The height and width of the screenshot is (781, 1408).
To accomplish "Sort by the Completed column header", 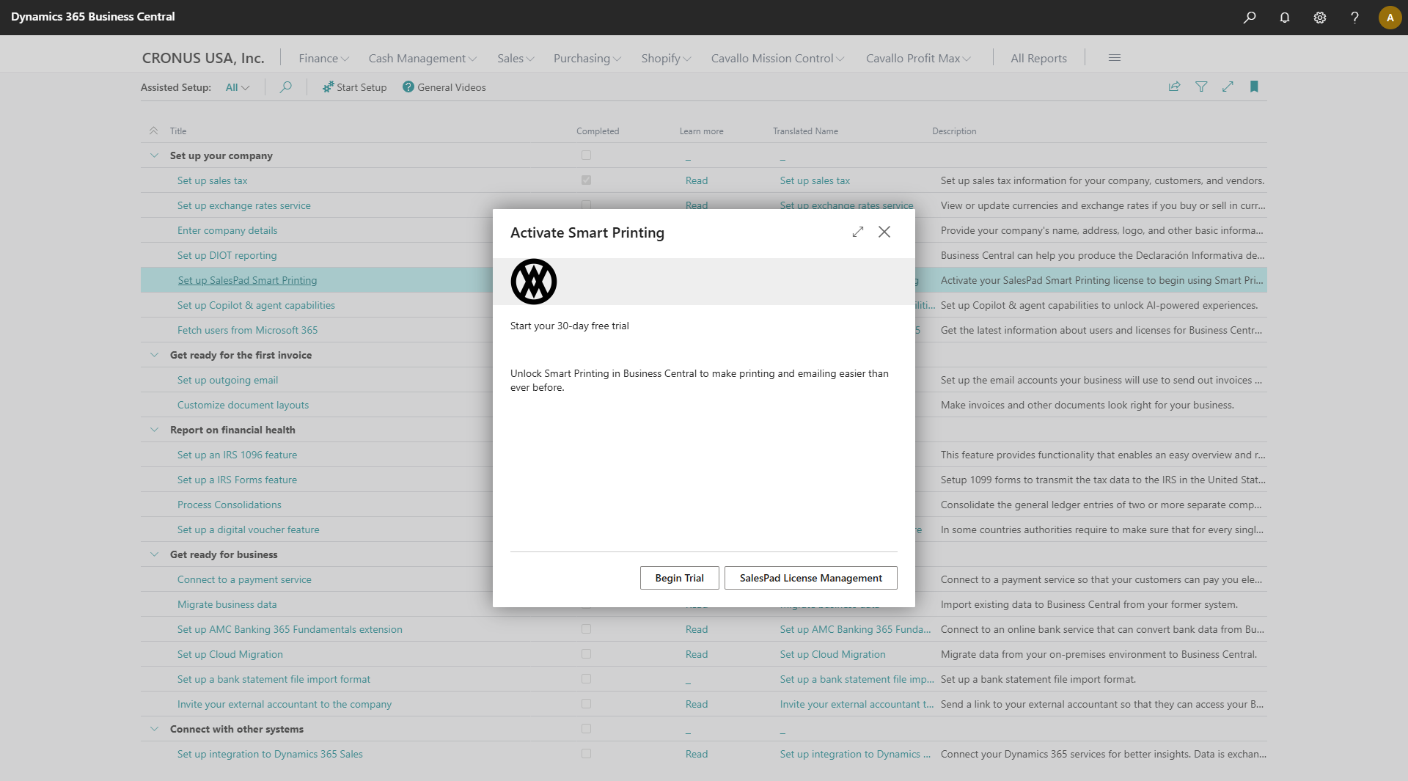I will (x=598, y=131).
